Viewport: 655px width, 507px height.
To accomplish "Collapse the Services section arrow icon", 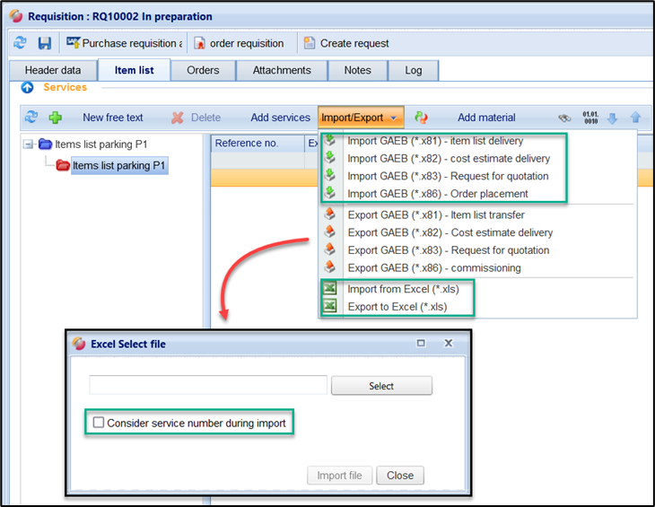I will coord(27,88).
